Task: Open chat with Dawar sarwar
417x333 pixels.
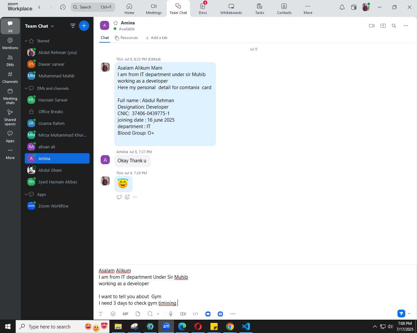Action: (x=57, y=64)
